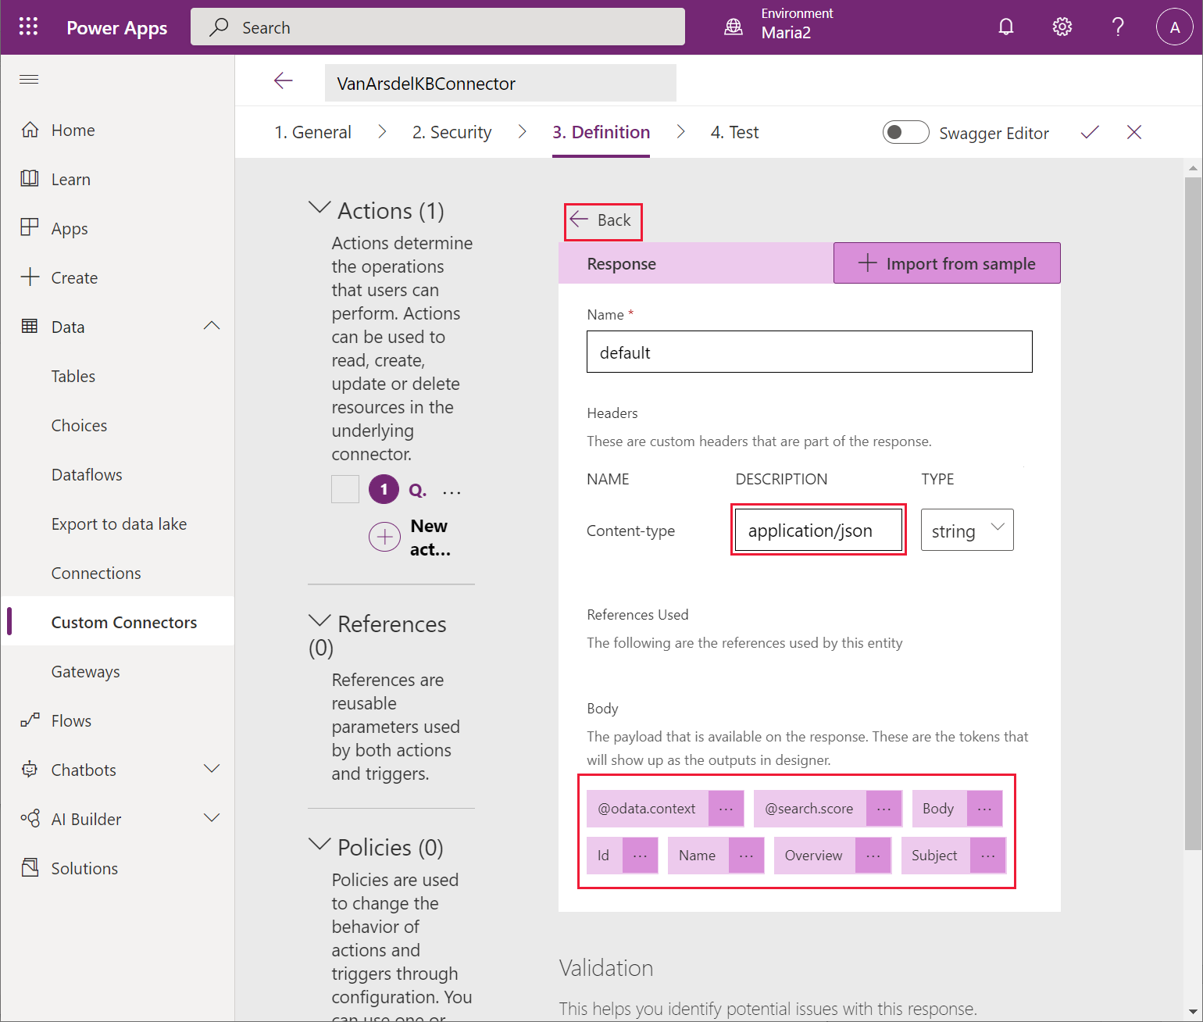
Task: Click the Data table icon
Action: pos(30,327)
